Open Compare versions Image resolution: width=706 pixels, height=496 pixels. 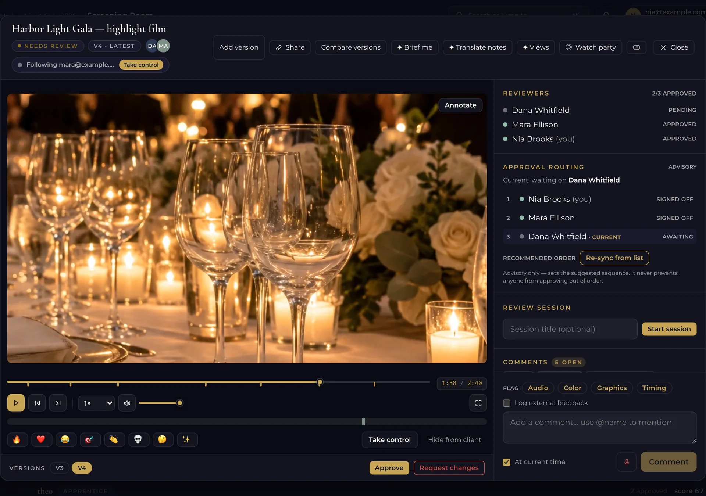tap(351, 47)
